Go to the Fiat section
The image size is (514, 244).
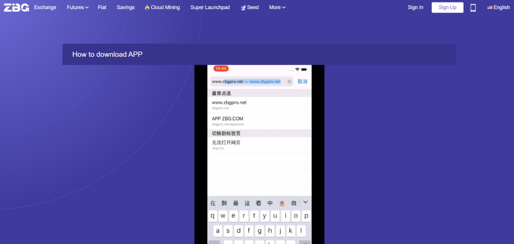click(102, 7)
